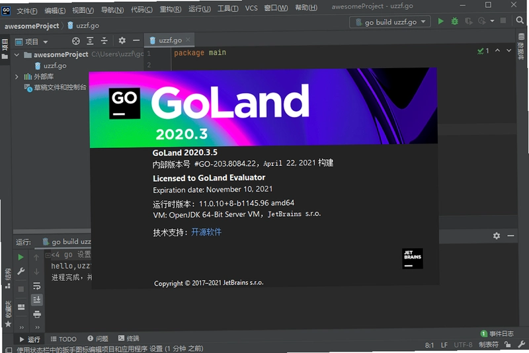This screenshot has height=353, width=529.
Task: Collapse all nodes in the Project panel
Action: [x=104, y=41]
